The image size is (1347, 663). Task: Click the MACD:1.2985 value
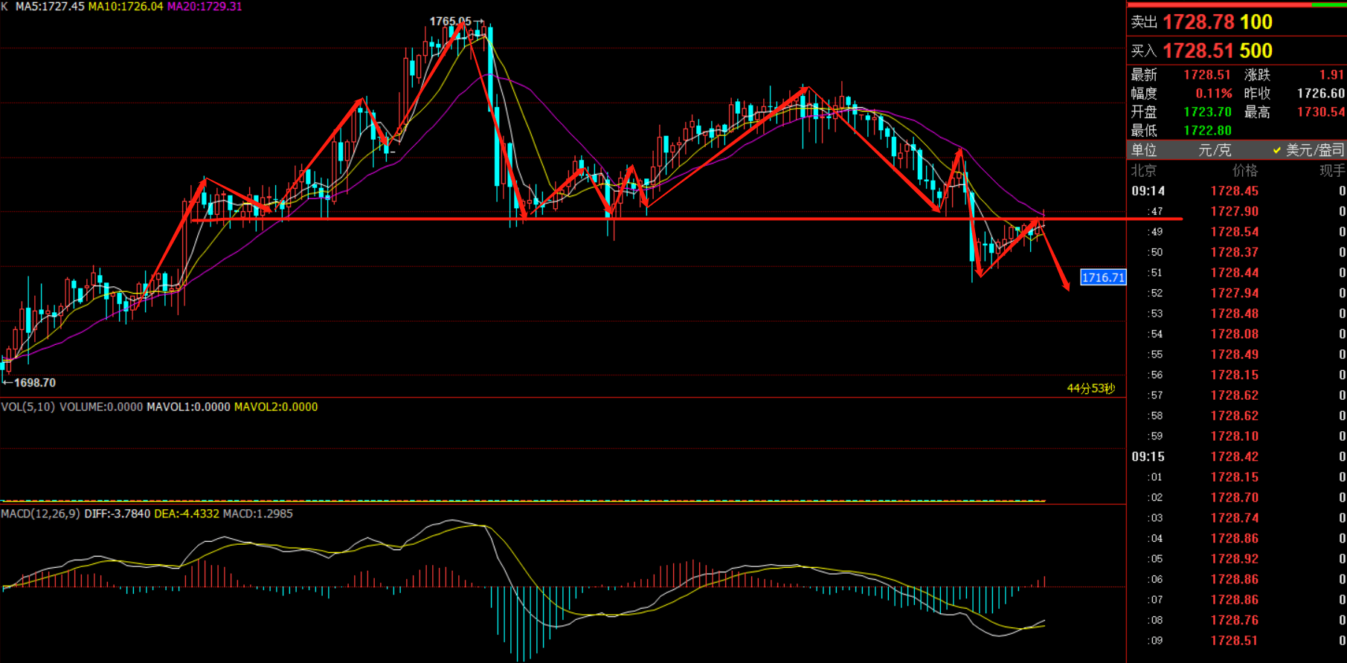(x=258, y=514)
